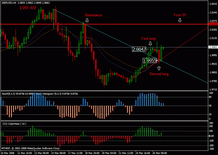
Task: Select the 'Second long' annotation text
Action: point(159,74)
